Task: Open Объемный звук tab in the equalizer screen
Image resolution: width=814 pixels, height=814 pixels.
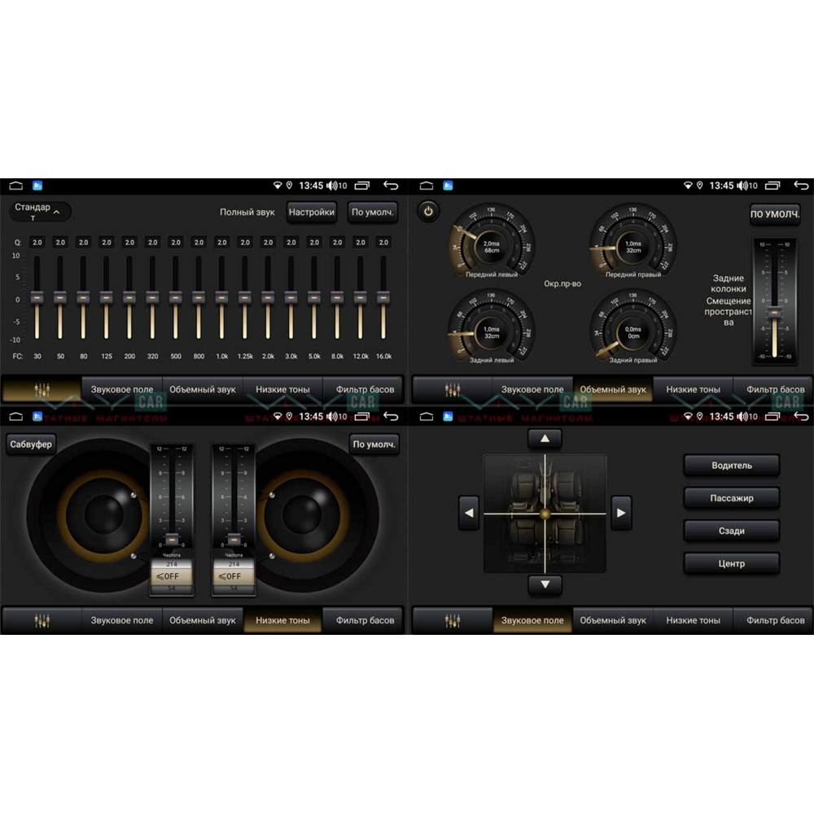Action: coord(203,389)
